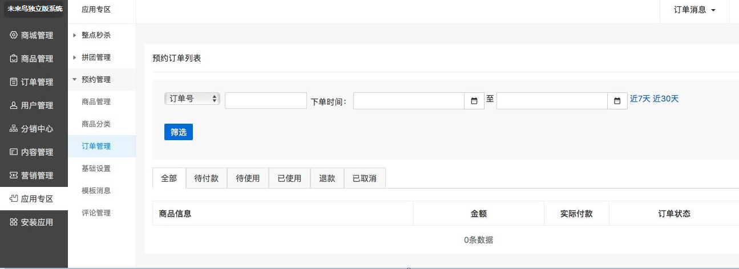The image size is (739, 269).
Task: Switch to the 已取消 tab
Action: tap(365, 178)
